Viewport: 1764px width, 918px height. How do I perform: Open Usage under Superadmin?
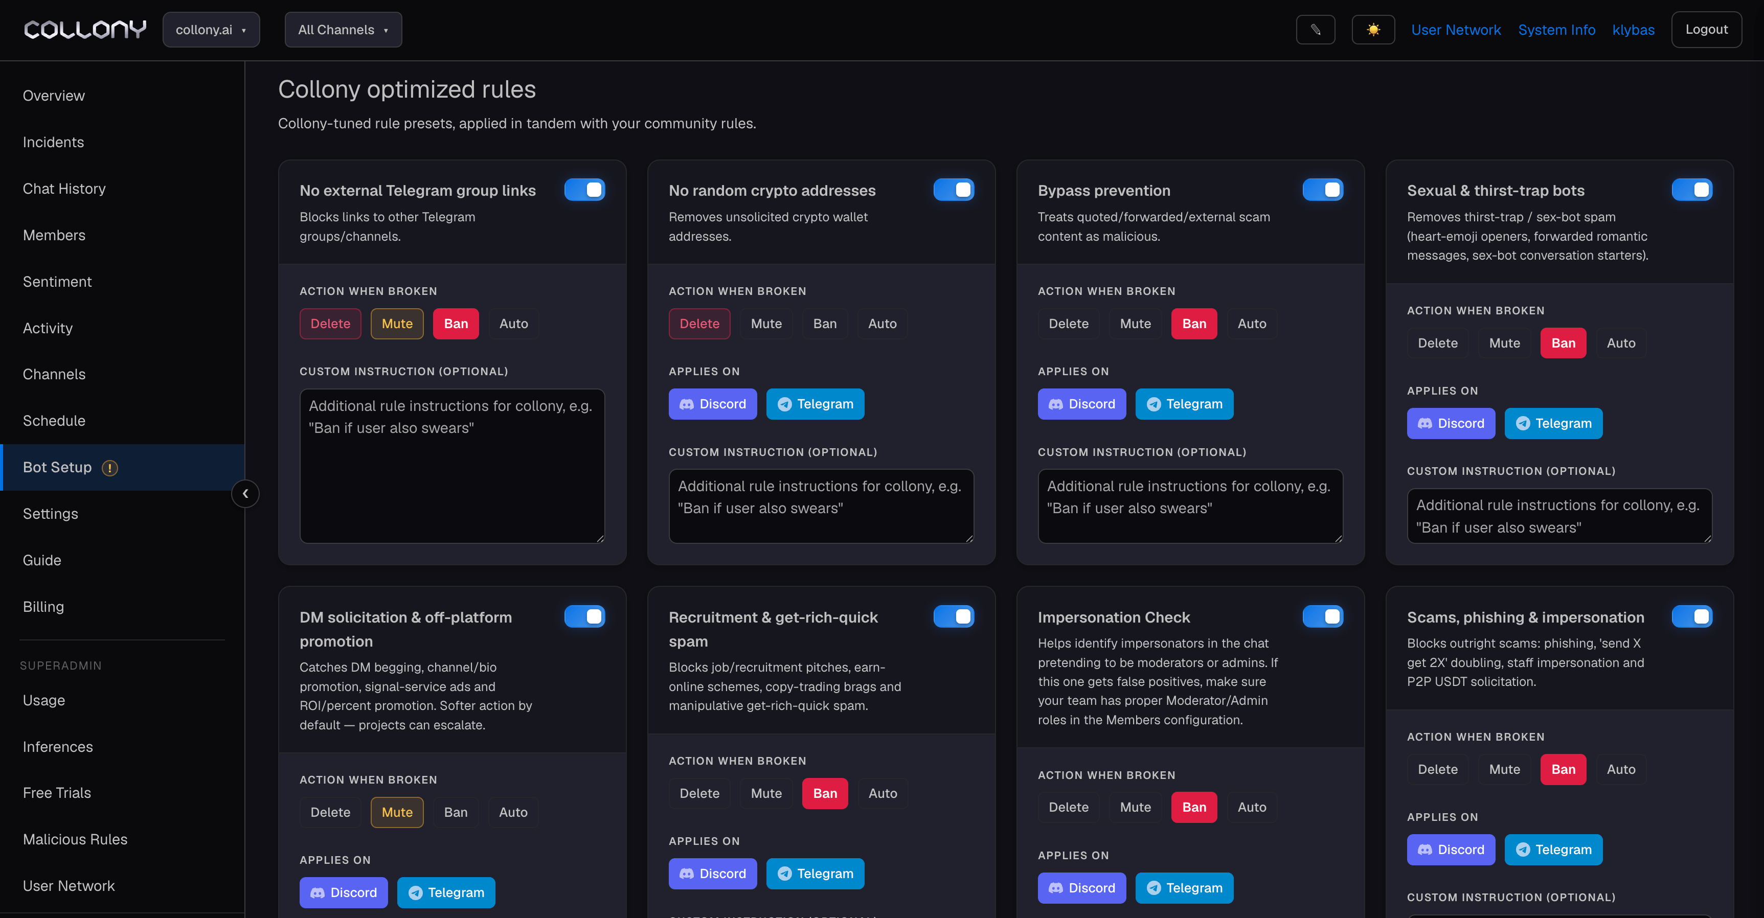click(123, 700)
